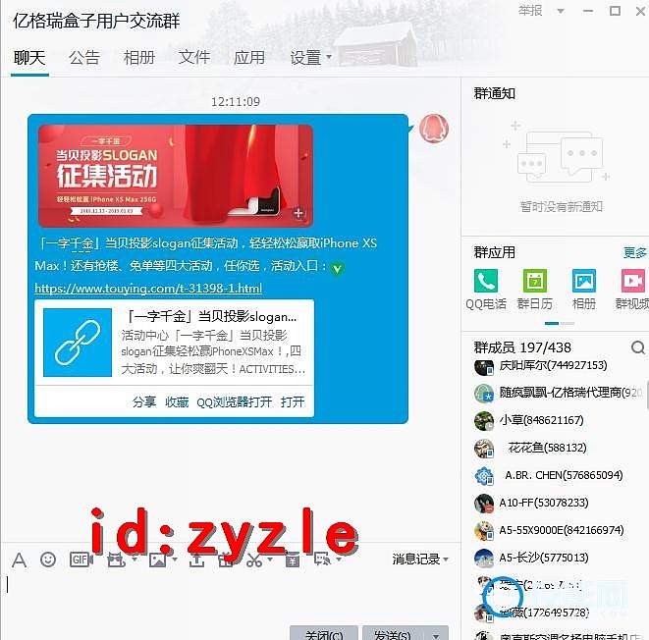
Task: Launch the QQ电话 group app
Action: (x=486, y=281)
